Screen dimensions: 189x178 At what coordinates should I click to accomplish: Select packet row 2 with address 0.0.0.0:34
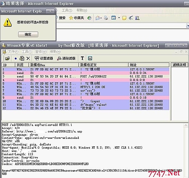pos(86,73)
